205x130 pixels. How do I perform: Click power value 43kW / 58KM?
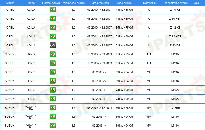124,10
